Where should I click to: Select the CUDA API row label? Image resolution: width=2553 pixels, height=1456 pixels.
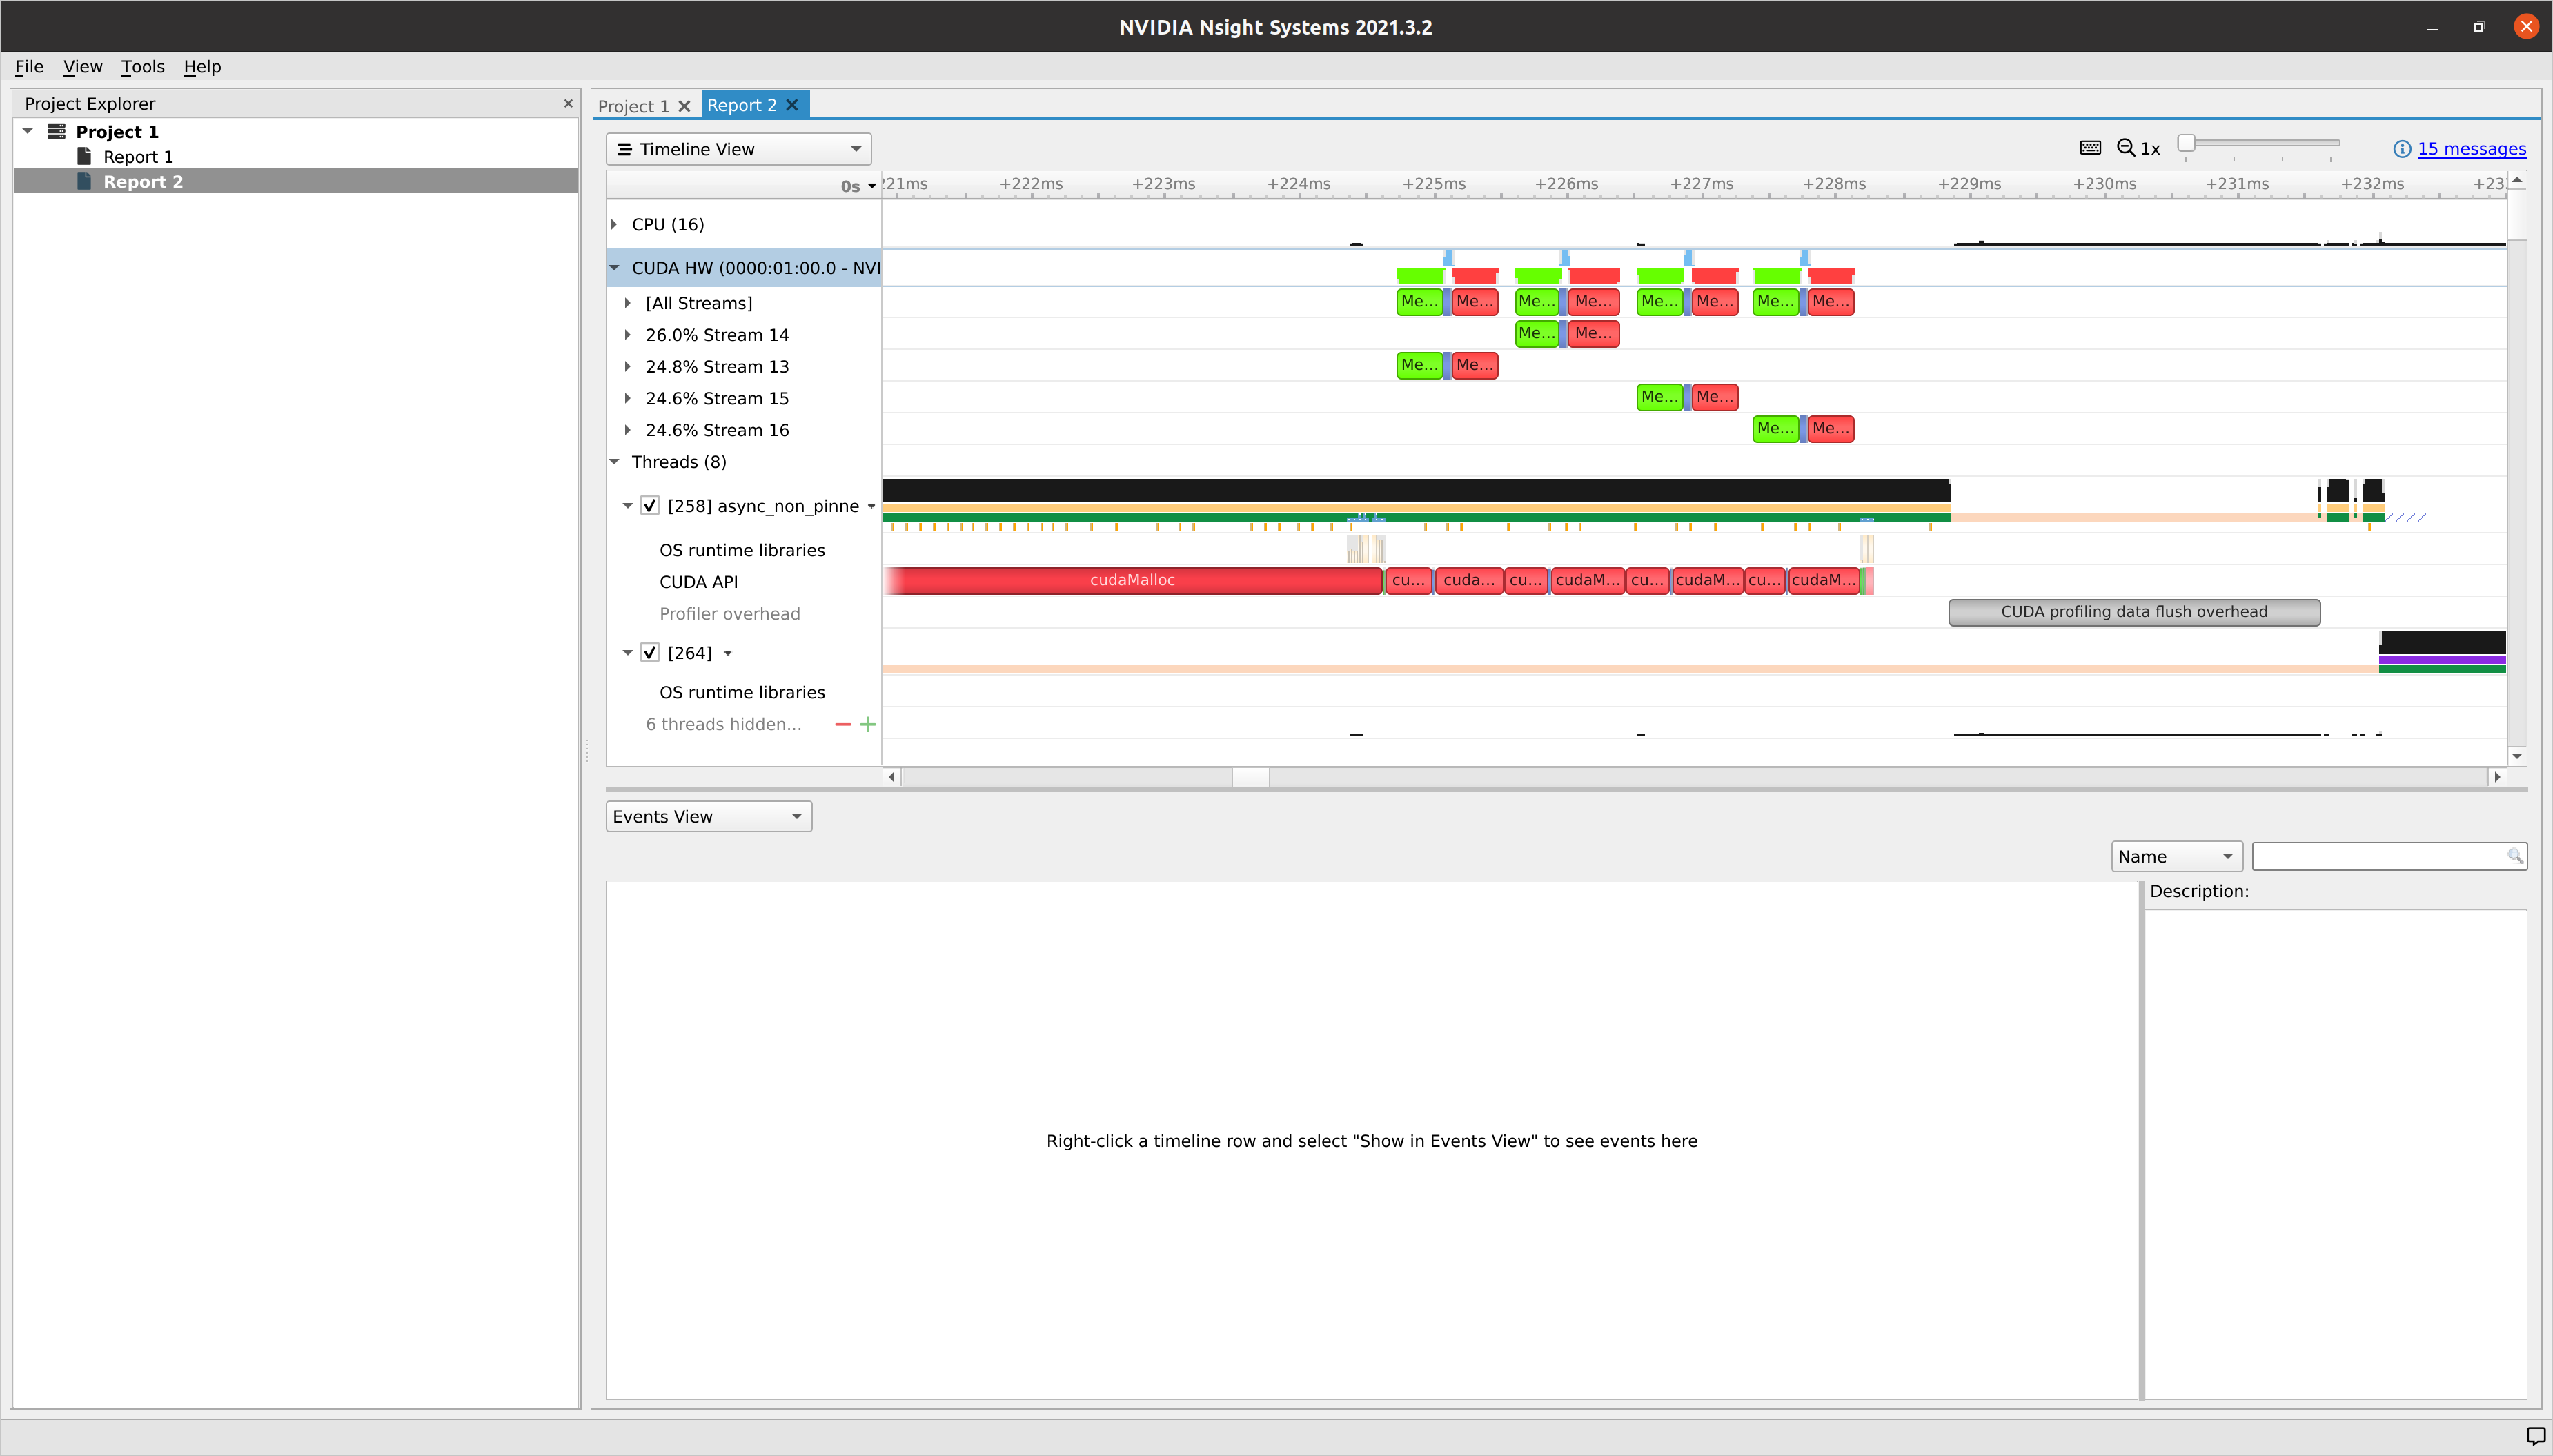point(699,582)
